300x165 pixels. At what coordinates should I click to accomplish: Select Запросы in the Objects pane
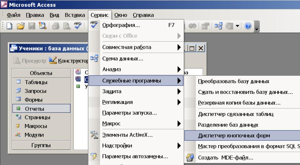tap(41, 91)
